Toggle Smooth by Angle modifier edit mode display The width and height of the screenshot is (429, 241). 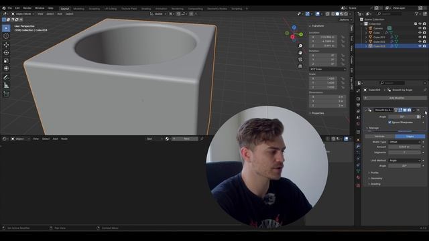400,110
